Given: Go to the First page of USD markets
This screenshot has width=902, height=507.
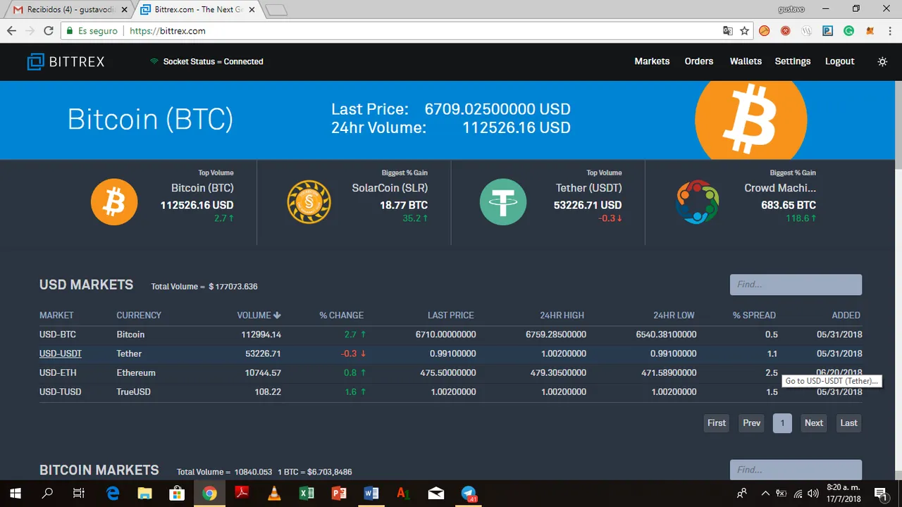Looking at the screenshot, I should [717, 423].
